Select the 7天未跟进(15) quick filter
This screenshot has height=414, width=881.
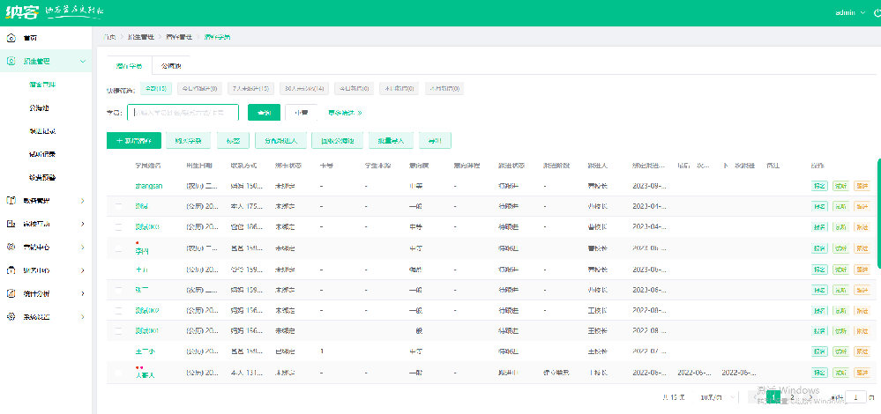(250, 89)
